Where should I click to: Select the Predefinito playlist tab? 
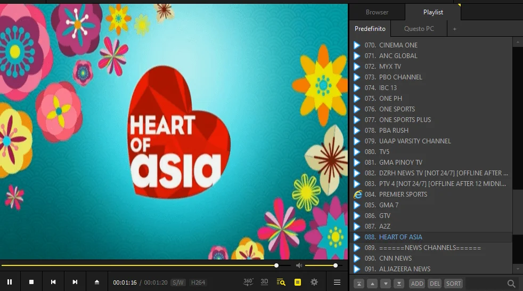(x=370, y=29)
